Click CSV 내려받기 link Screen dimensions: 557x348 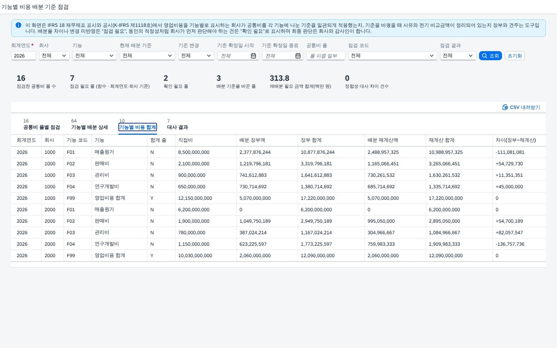pos(521,107)
